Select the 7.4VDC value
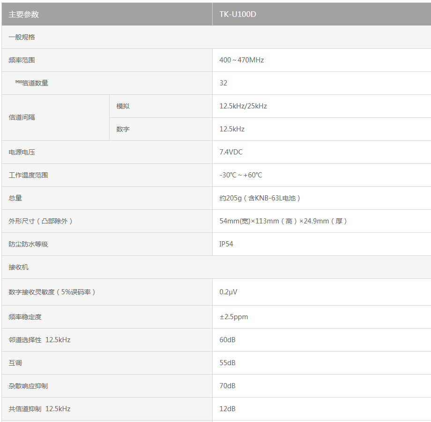This screenshot has height=422, width=431. [231, 152]
